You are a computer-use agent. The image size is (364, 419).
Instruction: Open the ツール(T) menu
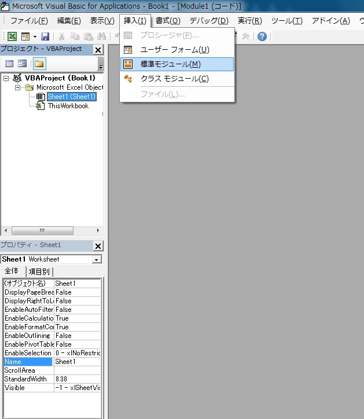pyautogui.click(x=287, y=21)
